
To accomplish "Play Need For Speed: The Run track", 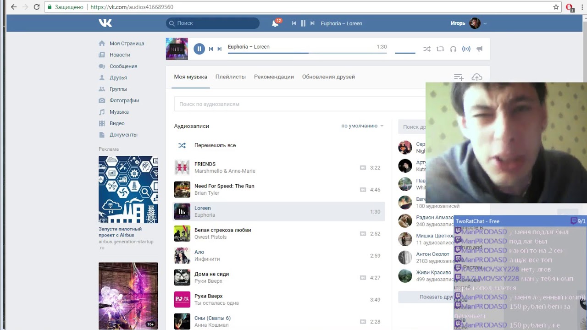I will (x=279, y=190).
